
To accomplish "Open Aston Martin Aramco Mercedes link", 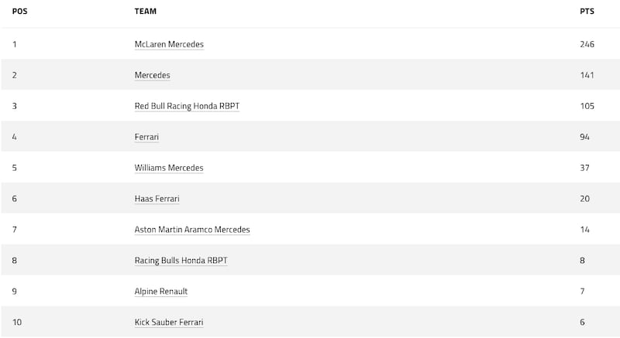I will coord(192,230).
